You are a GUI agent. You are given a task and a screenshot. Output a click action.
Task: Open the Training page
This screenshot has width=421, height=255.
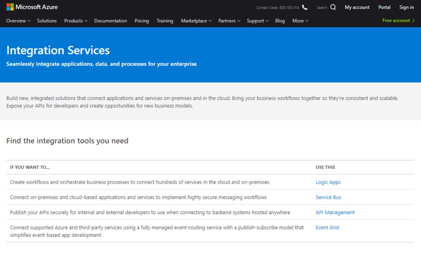tap(165, 21)
